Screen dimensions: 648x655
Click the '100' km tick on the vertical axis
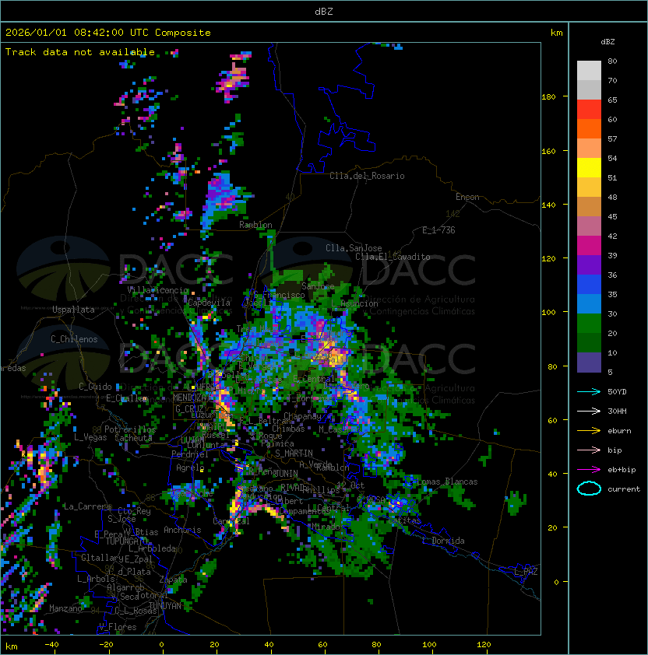pyautogui.click(x=548, y=312)
